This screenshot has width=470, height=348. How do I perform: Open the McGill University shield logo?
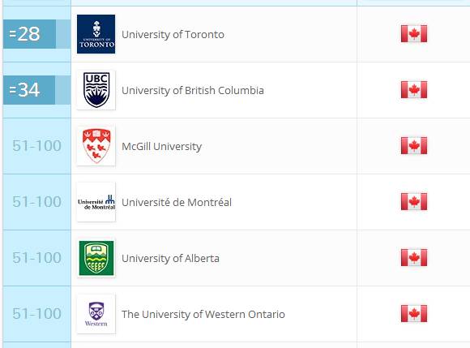(96, 146)
